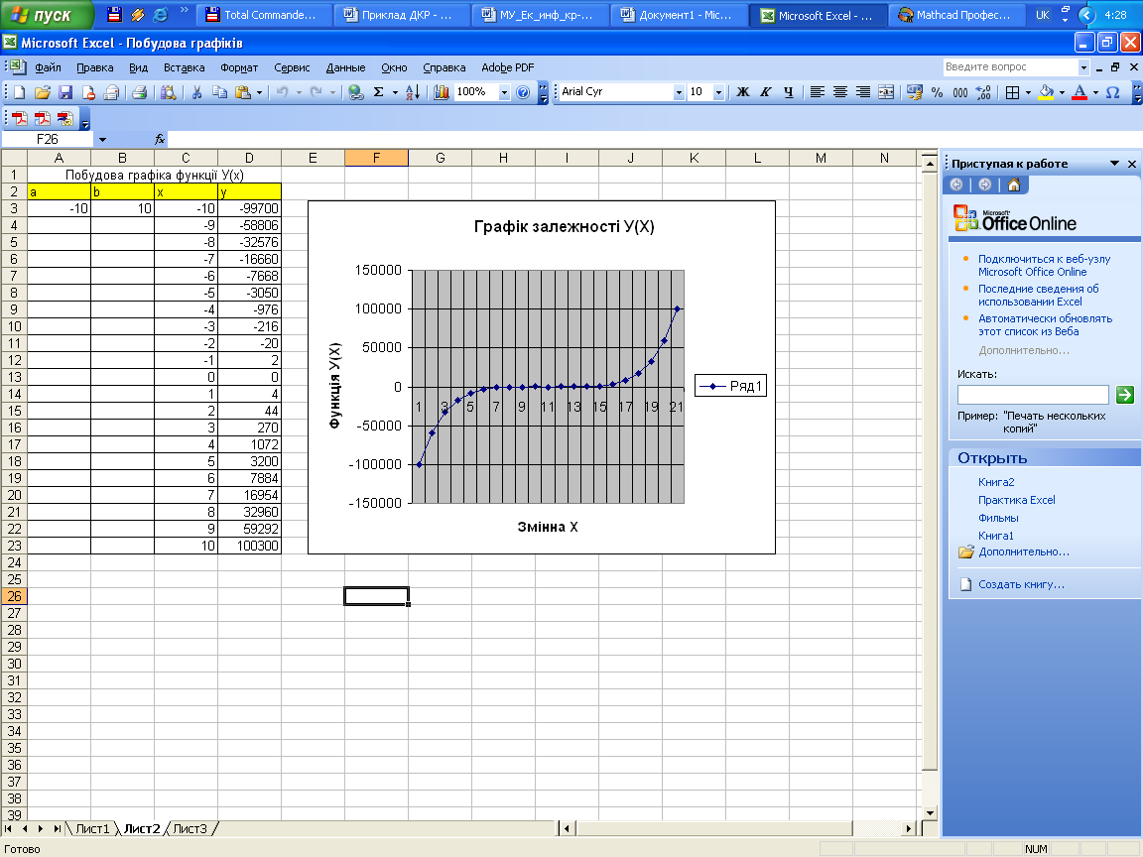Open the Файл menu

48,67
